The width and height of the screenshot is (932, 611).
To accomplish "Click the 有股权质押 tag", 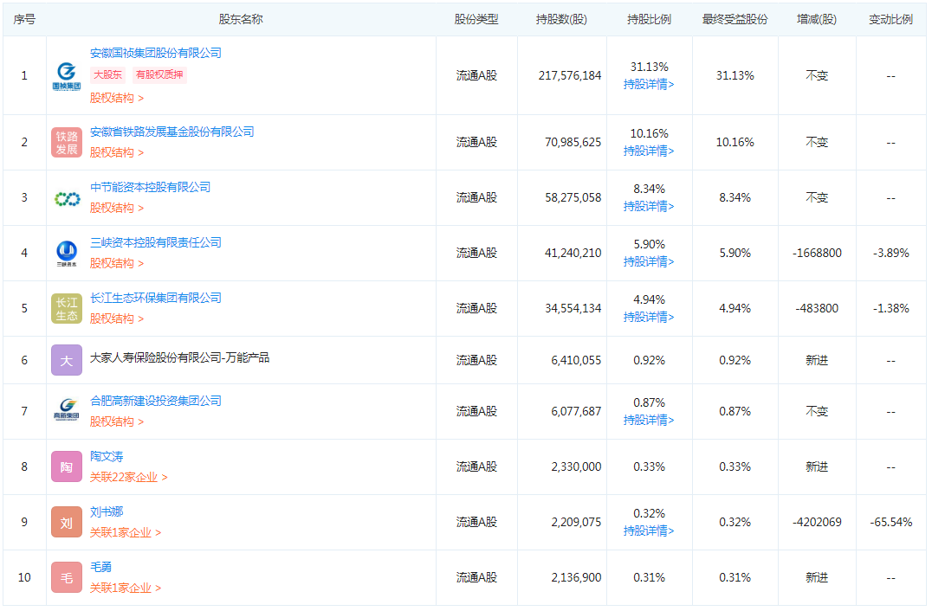I will tap(159, 74).
